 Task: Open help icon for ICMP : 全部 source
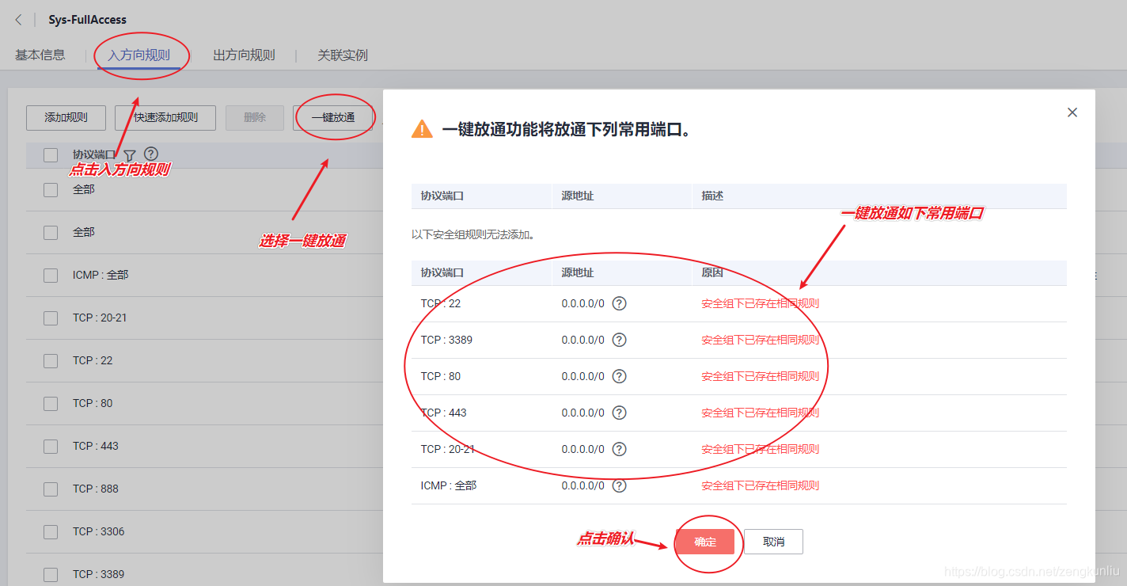point(620,485)
